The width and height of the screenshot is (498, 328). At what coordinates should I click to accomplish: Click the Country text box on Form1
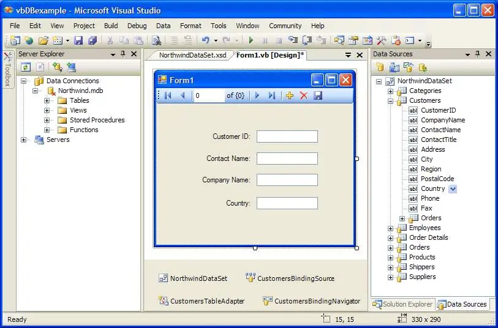click(287, 203)
